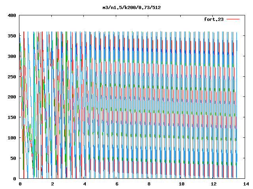Click y-axis label 50
Screen dimensions: 253x189
[x=13, y=158]
